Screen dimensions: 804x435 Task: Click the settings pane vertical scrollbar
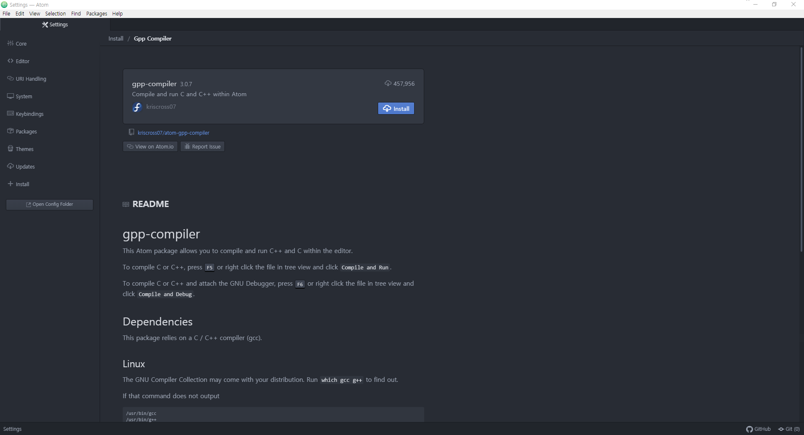801,149
